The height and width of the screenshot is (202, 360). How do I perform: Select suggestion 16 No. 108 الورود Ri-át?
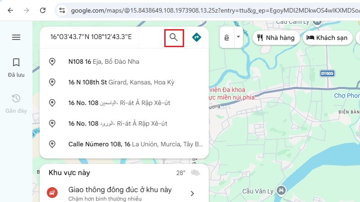click(124, 123)
